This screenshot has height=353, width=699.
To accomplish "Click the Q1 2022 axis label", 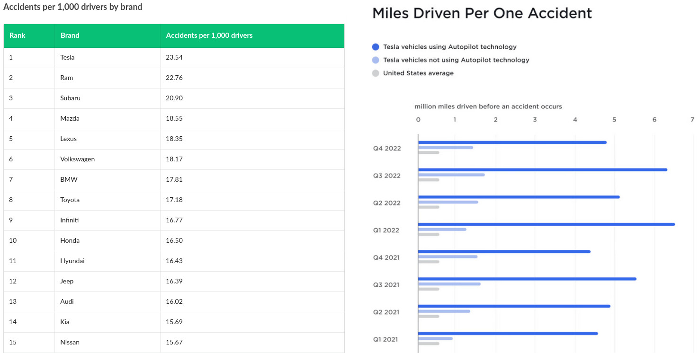I will 386,230.
